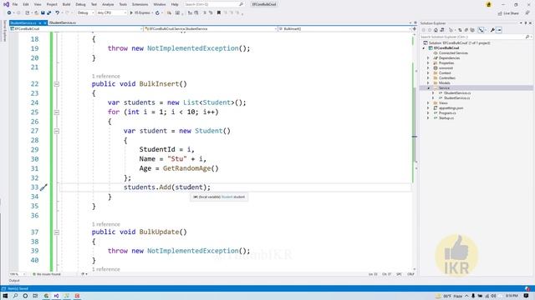Select IStudentService.cs in Solution Explorer
535x300 pixels.
click(457, 92)
